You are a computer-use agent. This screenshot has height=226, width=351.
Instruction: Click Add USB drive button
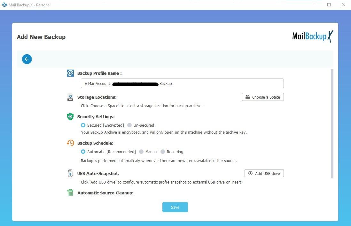[264, 173]
